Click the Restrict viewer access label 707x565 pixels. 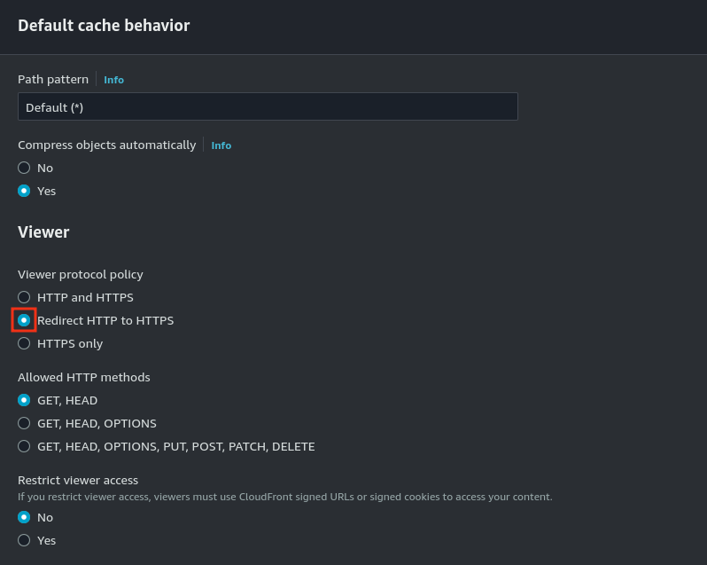click(x=78, y=480)
